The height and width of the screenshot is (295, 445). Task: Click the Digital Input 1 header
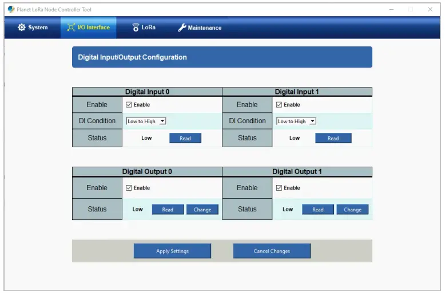click(297, 92)
